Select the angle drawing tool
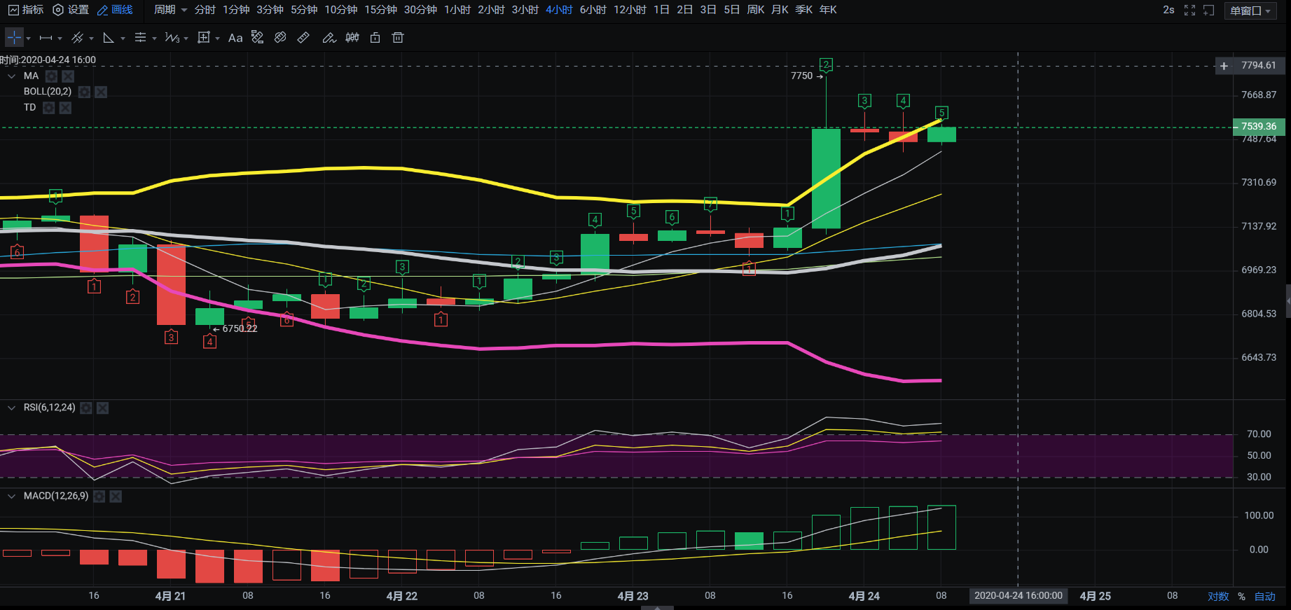 coord(109,38)
